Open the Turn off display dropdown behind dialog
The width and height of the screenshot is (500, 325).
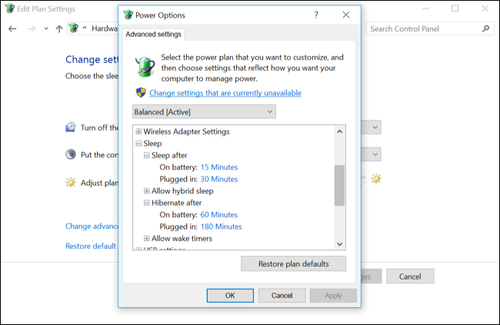click(372, 127)
